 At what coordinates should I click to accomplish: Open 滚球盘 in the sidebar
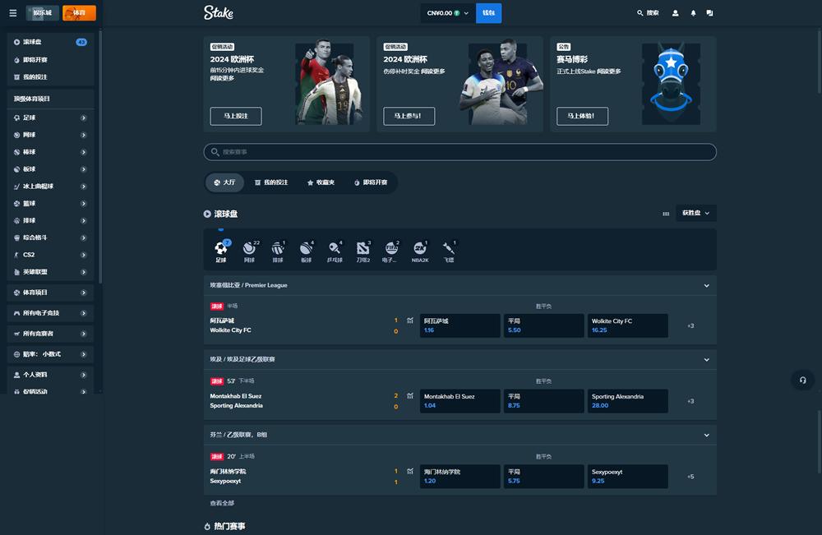click(50, 42)
